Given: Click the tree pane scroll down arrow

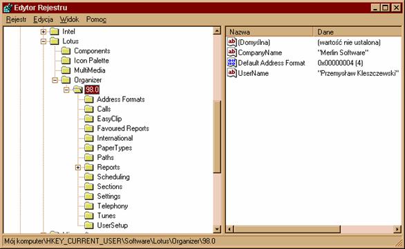Looking at the screenshot, I should 217,229.
